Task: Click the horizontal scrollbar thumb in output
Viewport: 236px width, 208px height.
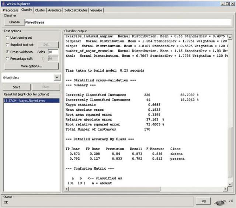Action: [115, 189]
